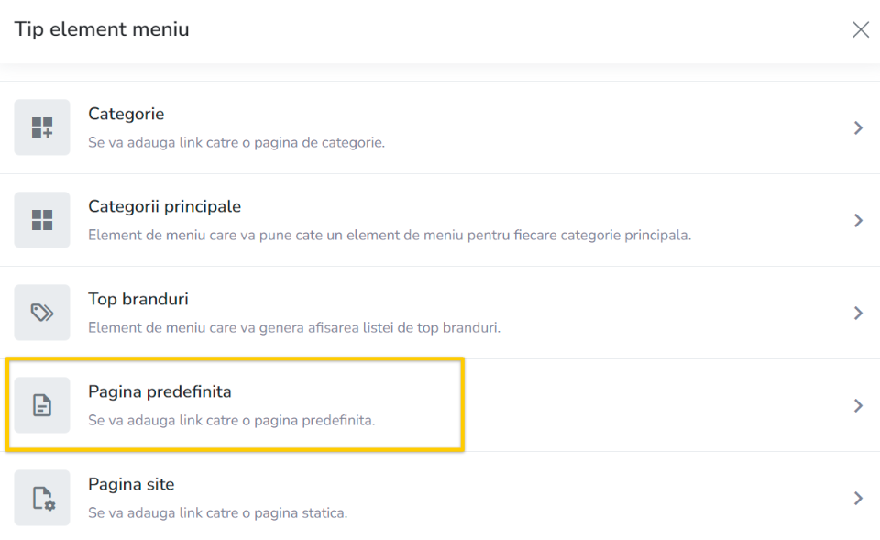Viewport: 880px width, 540px height.
Task: Expand Top branduri with the chevron
Action: (x=858, y=314)
